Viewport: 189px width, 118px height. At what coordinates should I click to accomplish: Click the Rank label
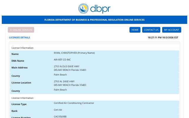pos(14,111)
